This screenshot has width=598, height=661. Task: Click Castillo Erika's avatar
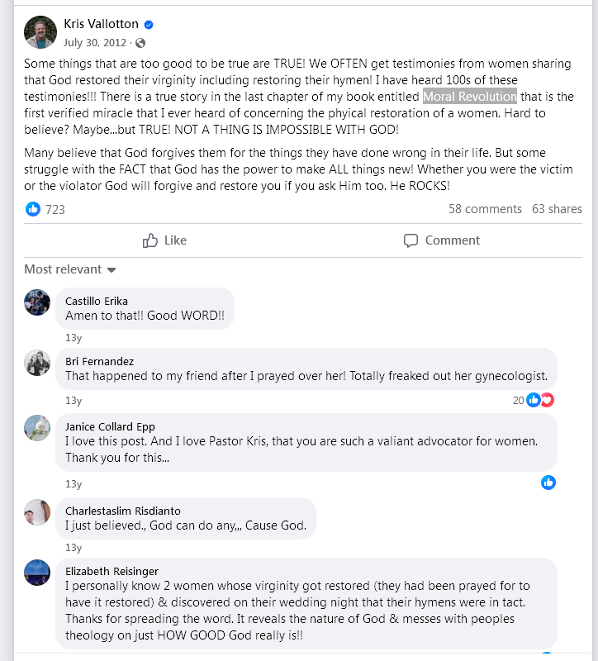pos(37,302)
